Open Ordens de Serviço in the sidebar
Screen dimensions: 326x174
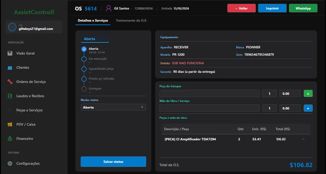click(x=31, y=82)
